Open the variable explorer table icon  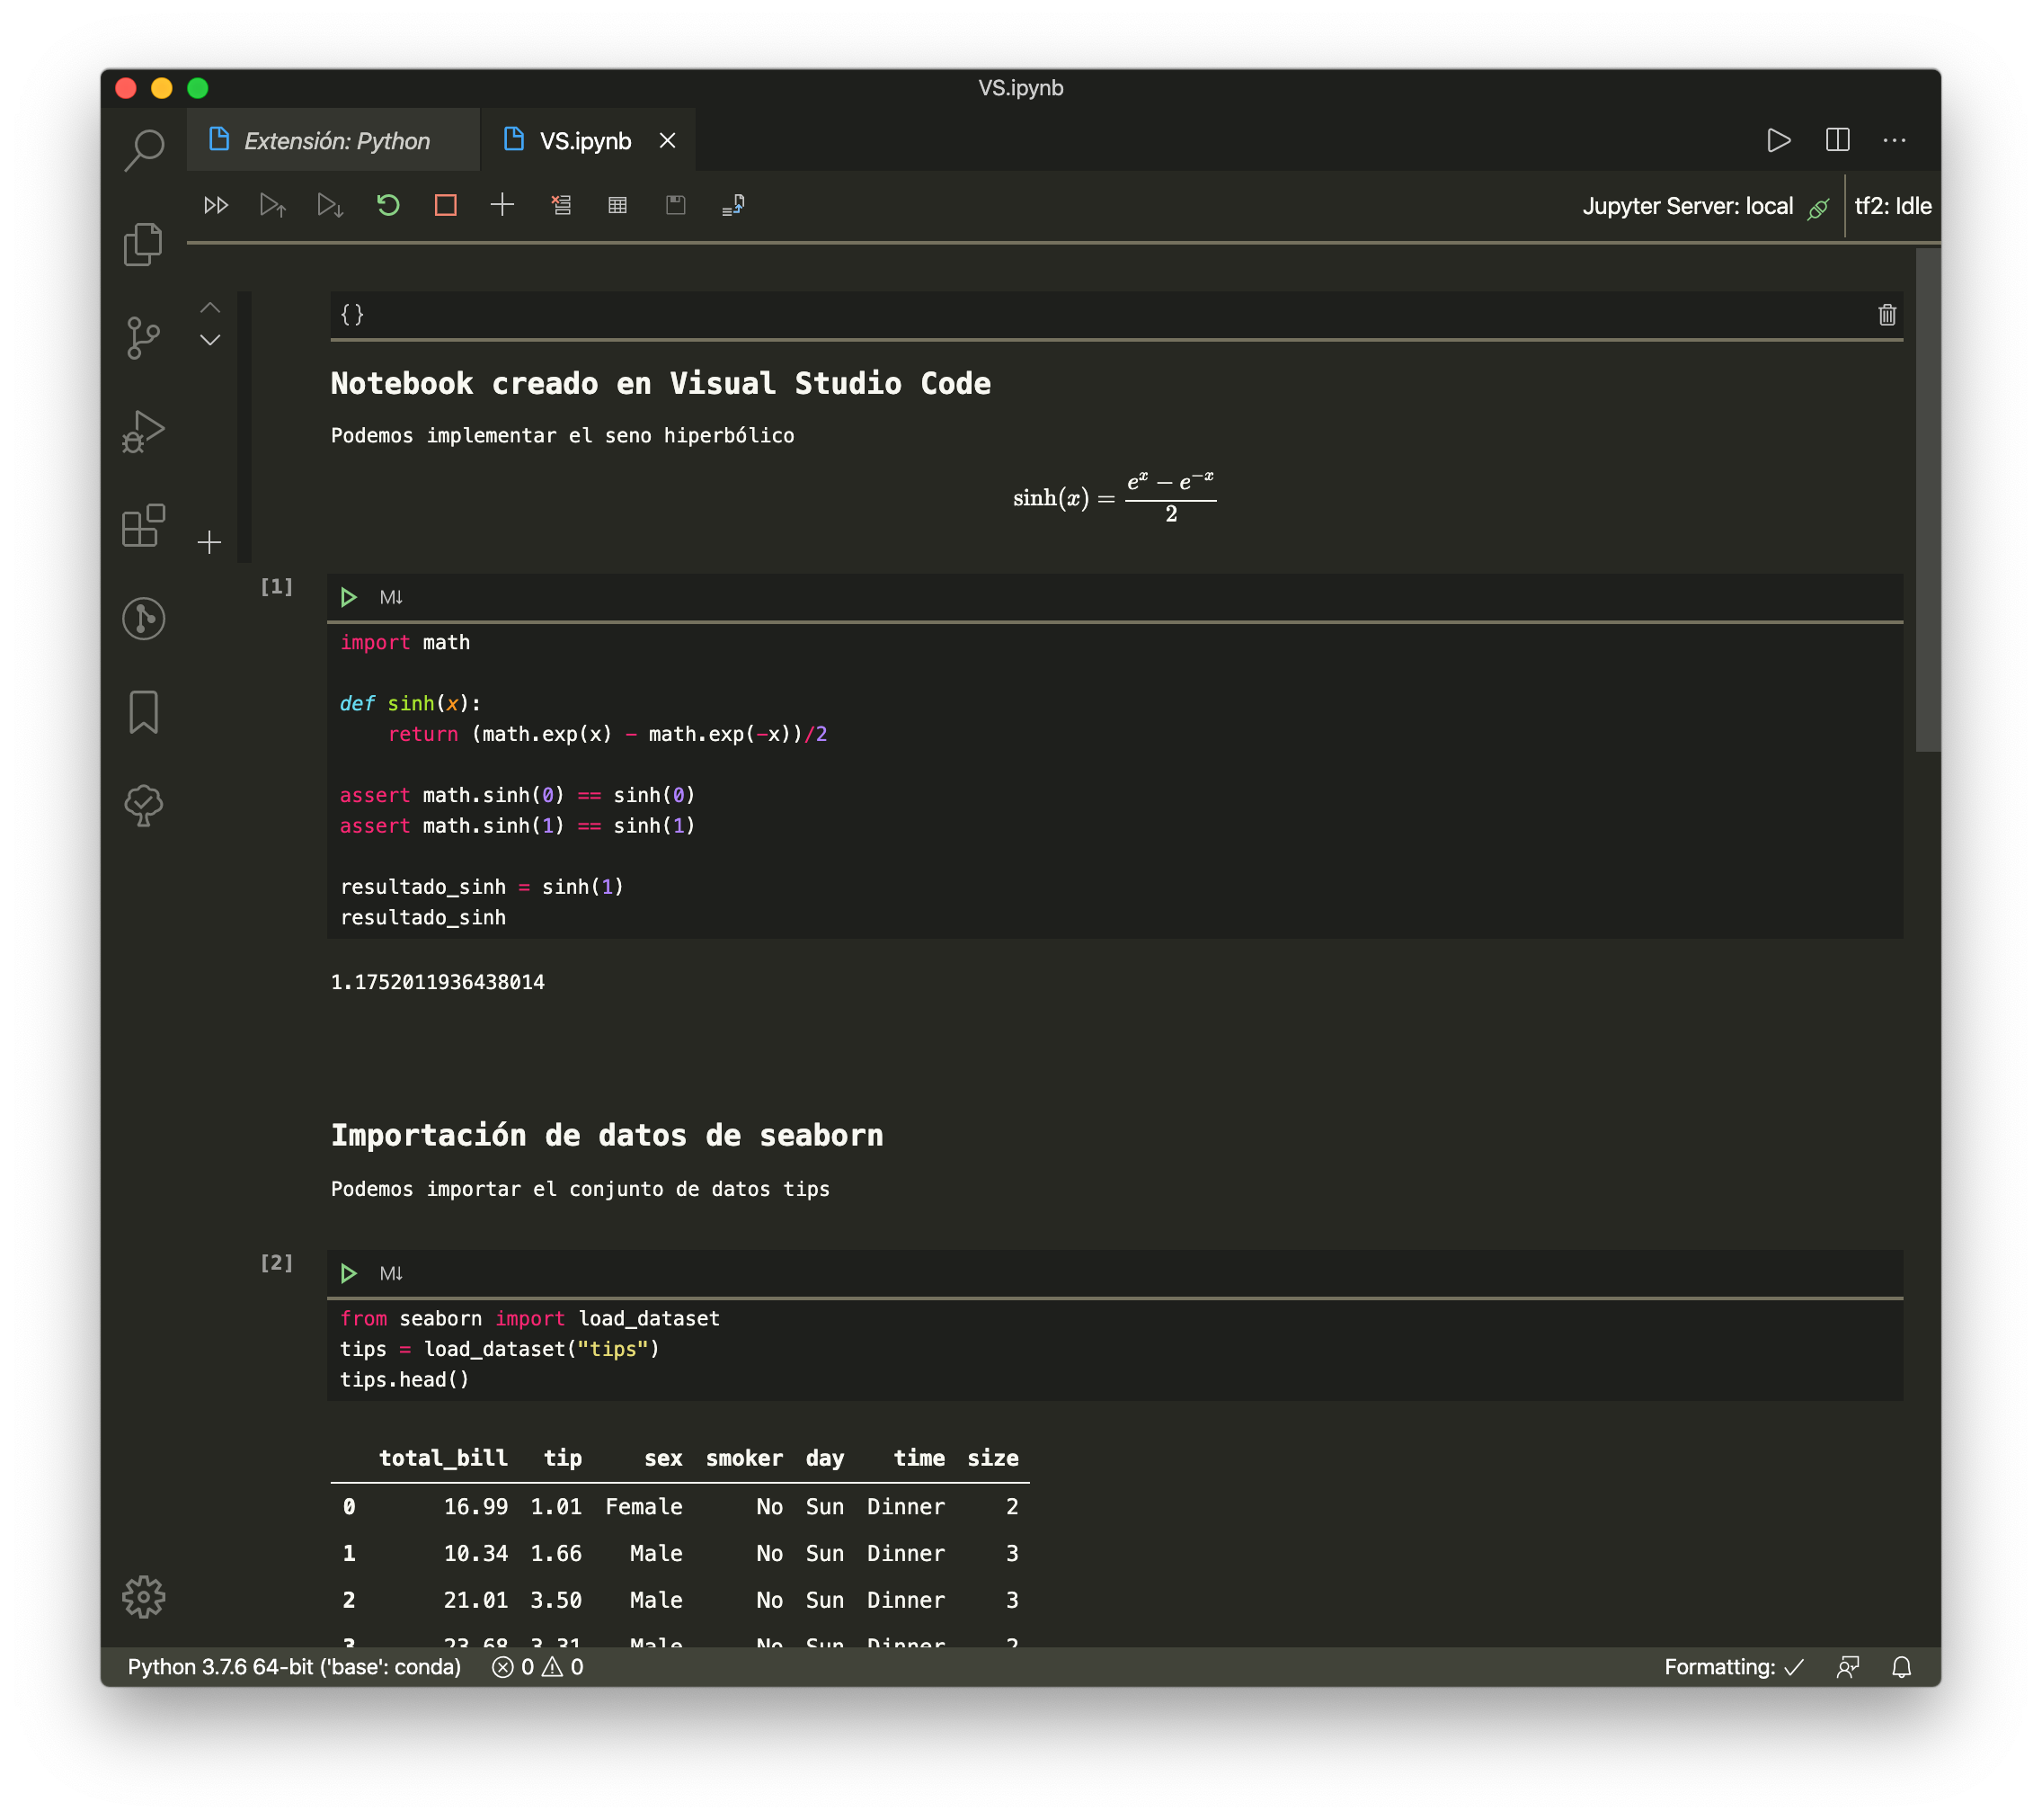tap(617, 205)
